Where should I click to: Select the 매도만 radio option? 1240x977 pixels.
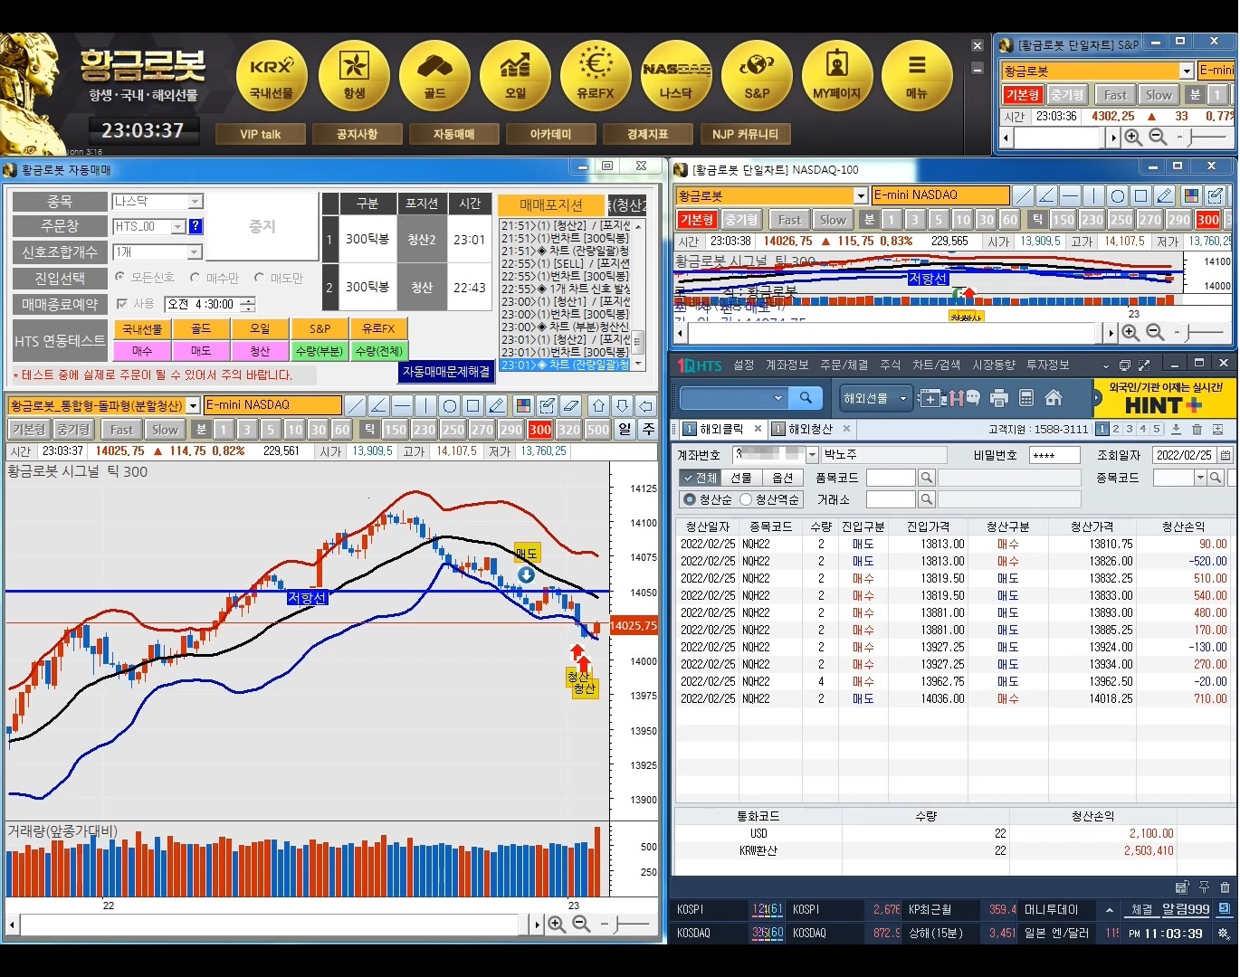click(260, 278)
